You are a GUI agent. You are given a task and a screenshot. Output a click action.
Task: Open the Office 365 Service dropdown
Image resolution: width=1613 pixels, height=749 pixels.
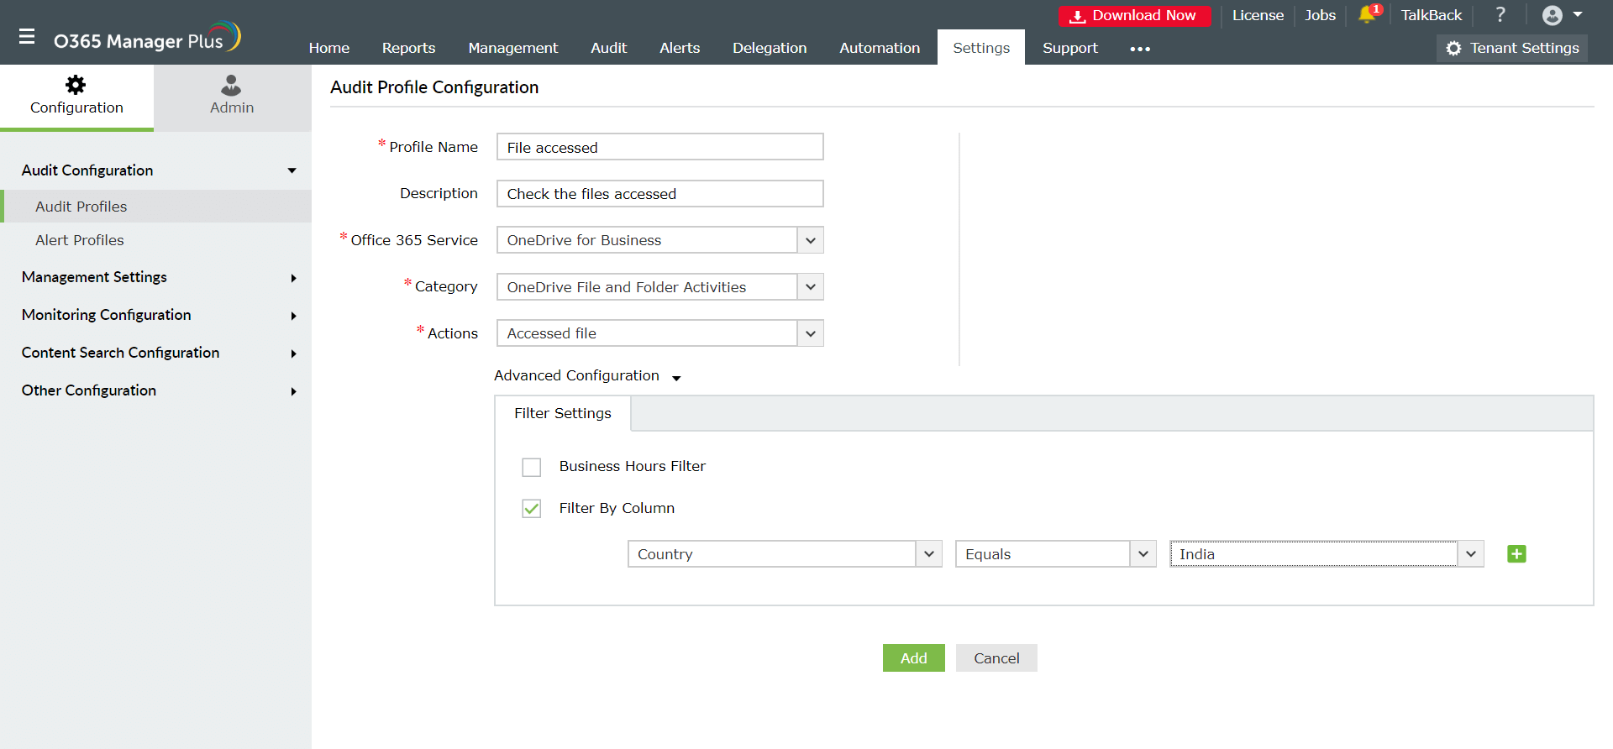660,240
